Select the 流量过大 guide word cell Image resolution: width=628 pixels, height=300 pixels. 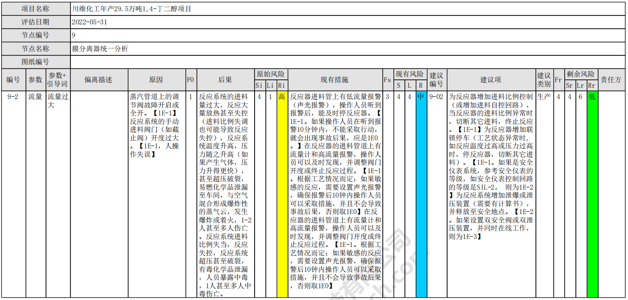58,194
